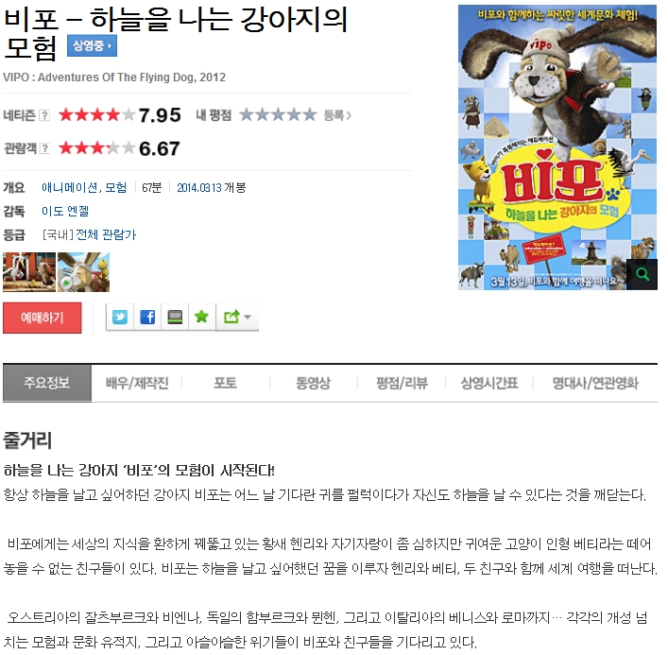Screen dimensions: 668x655
Task: Click the 등록 rating submit link
Action: click(337, 115)
